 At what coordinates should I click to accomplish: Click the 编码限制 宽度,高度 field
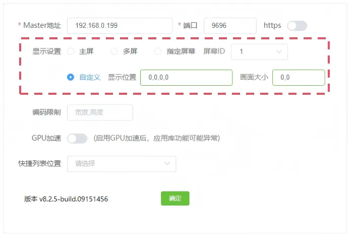point(100,112)
